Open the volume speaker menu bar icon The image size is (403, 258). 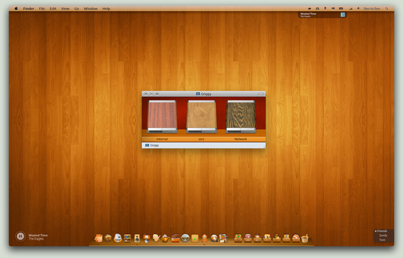coord(358,8)
